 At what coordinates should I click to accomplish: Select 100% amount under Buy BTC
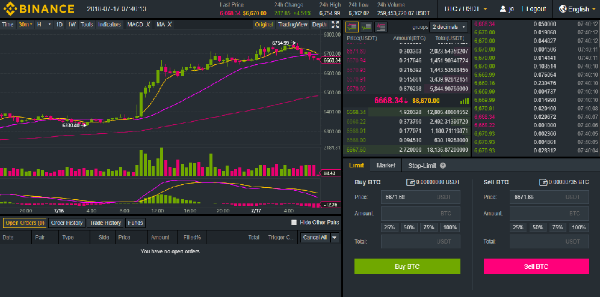point(449,227)
